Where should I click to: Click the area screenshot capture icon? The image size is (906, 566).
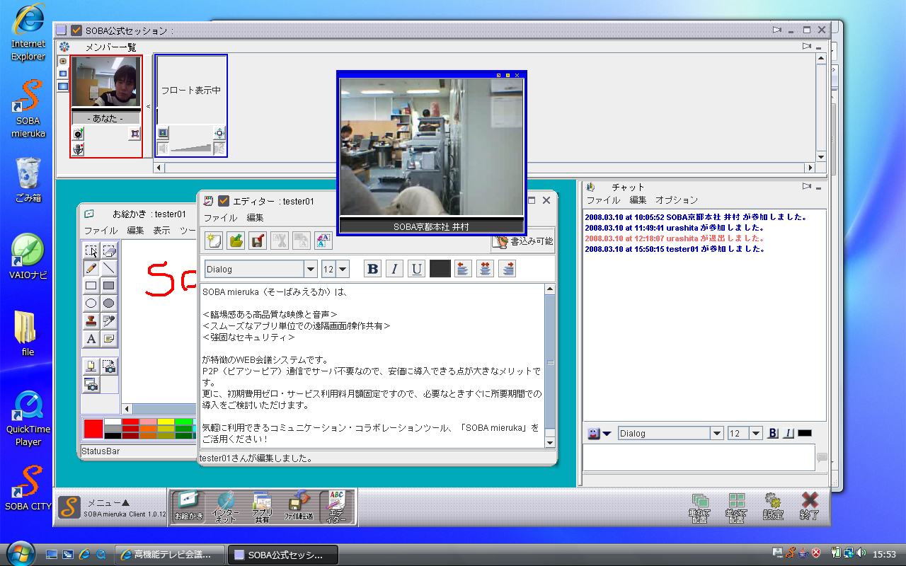tap(109, 366)
